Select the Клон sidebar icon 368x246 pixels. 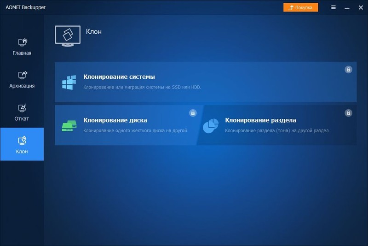[22, 140]
